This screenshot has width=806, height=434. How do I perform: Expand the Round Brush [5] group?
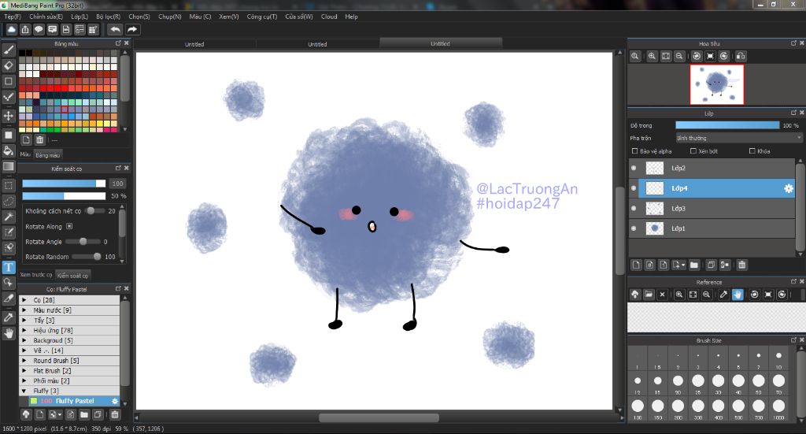tap(24, 361)
